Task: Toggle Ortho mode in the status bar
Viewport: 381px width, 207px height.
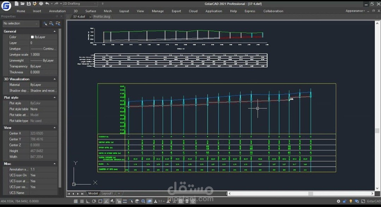Action: tap(88, 201)
